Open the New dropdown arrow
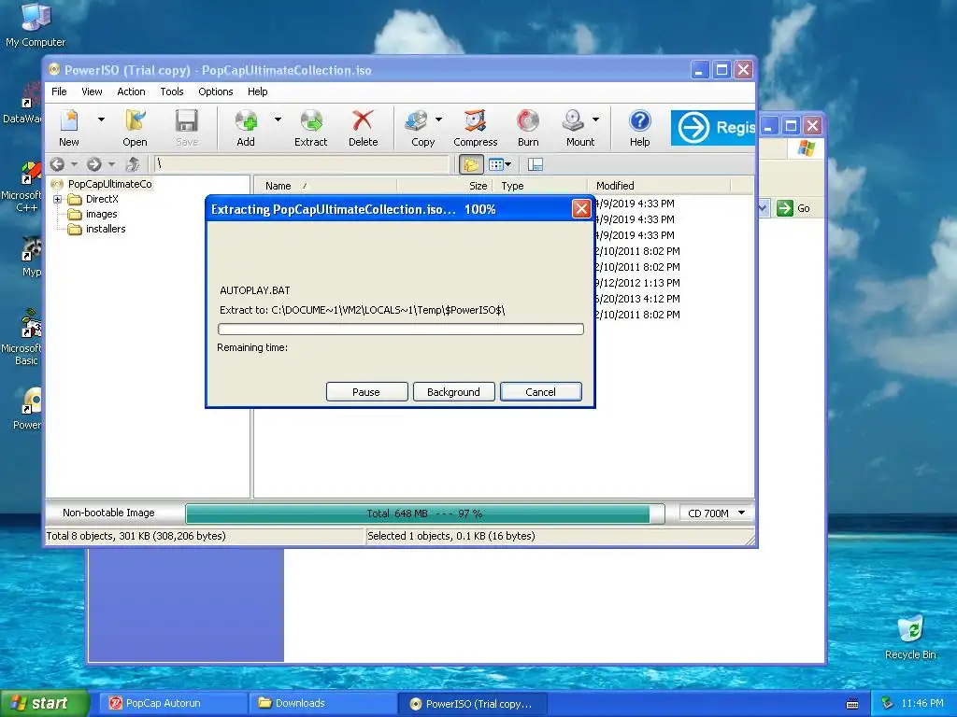Viewport: 957px width, 717px height. pyautogui.click(x=101, y=120)
